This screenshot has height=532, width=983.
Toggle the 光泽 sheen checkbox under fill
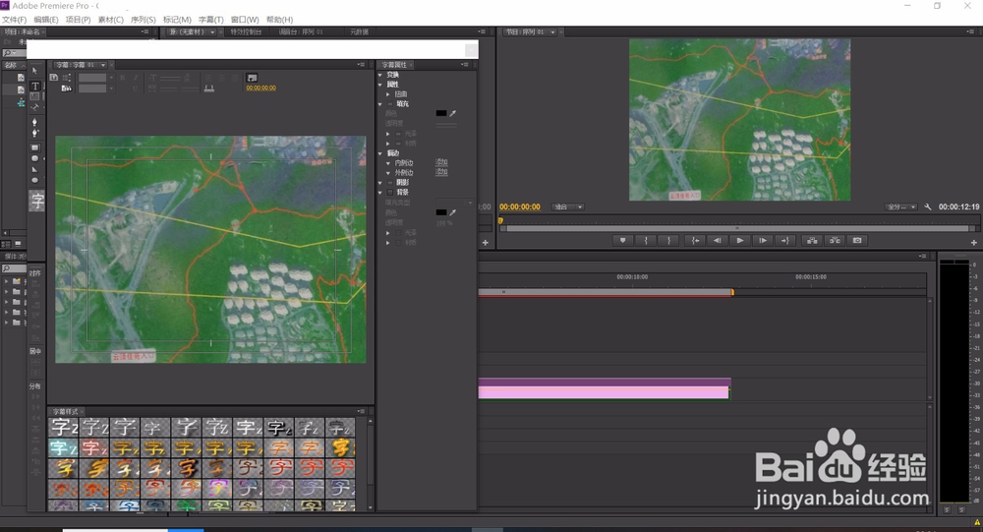[x=398, y=134]
